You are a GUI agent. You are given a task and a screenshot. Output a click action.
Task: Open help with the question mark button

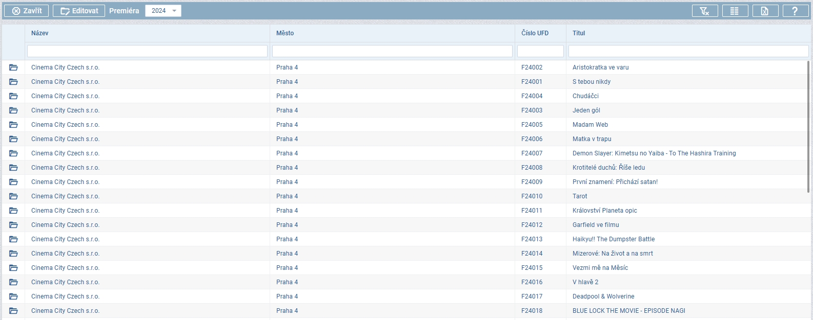795,11
